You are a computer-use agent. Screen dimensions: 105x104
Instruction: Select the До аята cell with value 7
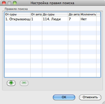(x=74, y=19)
